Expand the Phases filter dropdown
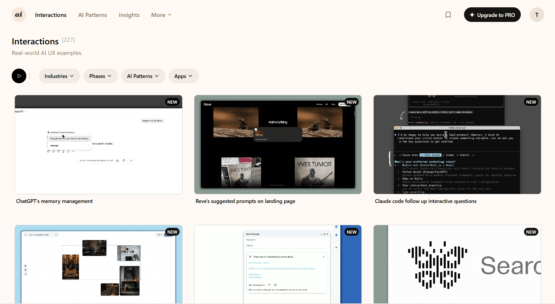 (101, 76)
